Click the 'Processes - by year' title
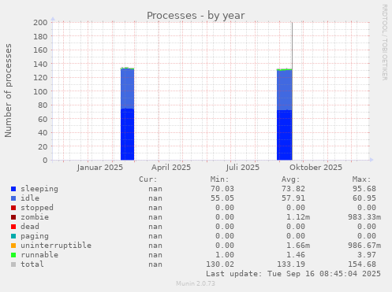The image size is (392, 292). (x=196, y=16)
